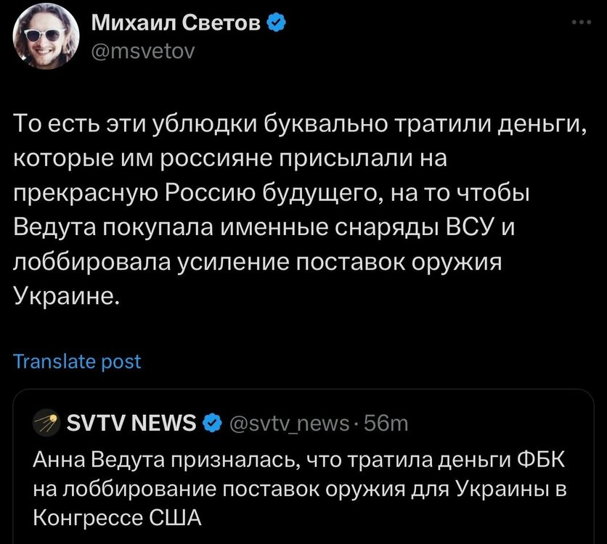Click the Translate post link
The image size is (607, 544).
77,361
